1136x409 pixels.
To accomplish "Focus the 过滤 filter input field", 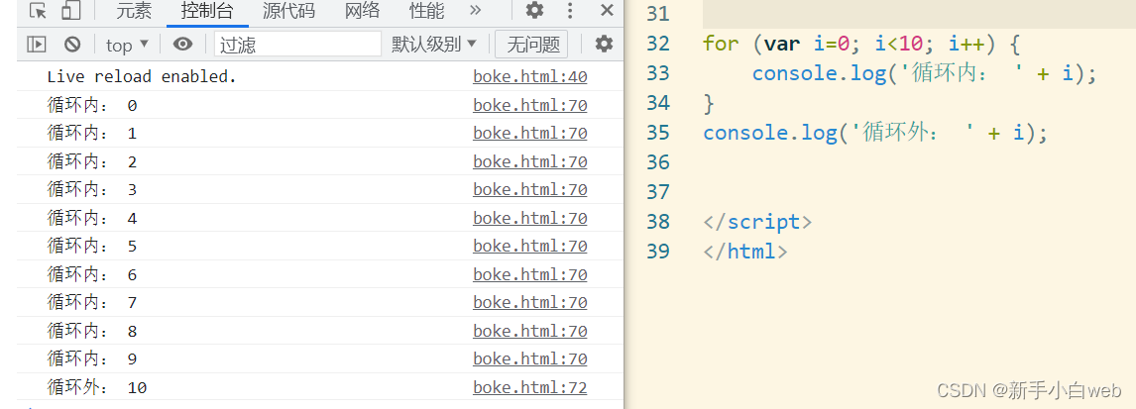I will [x=297, y=45].
